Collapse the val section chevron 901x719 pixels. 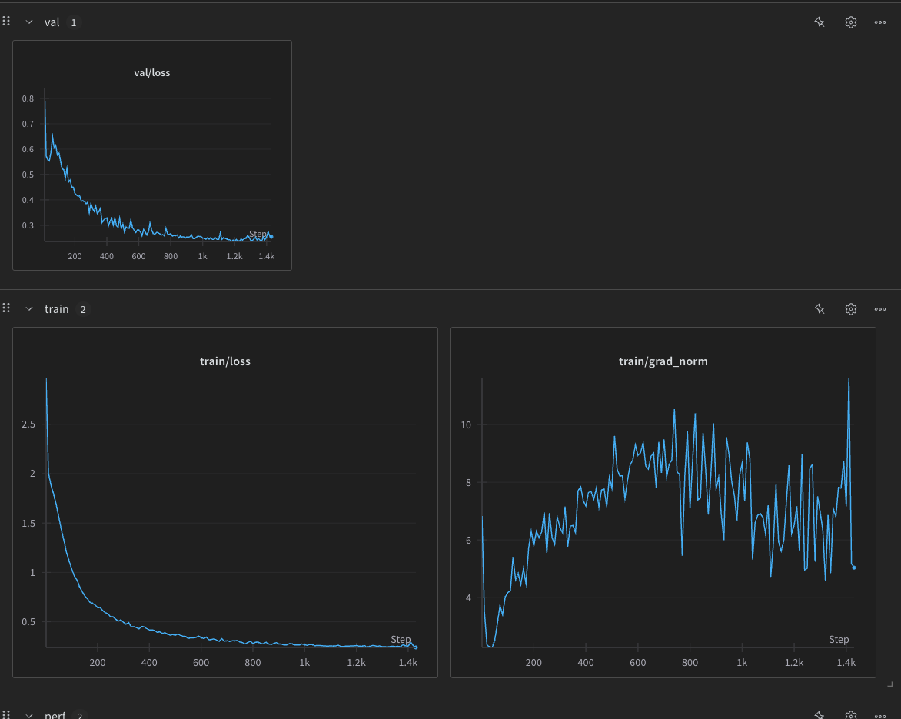pos(29,22)
